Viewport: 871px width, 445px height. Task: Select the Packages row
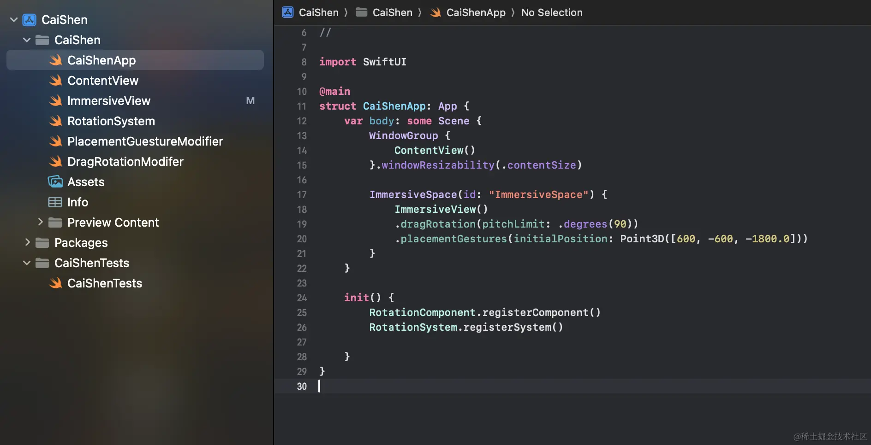[135, 243]
